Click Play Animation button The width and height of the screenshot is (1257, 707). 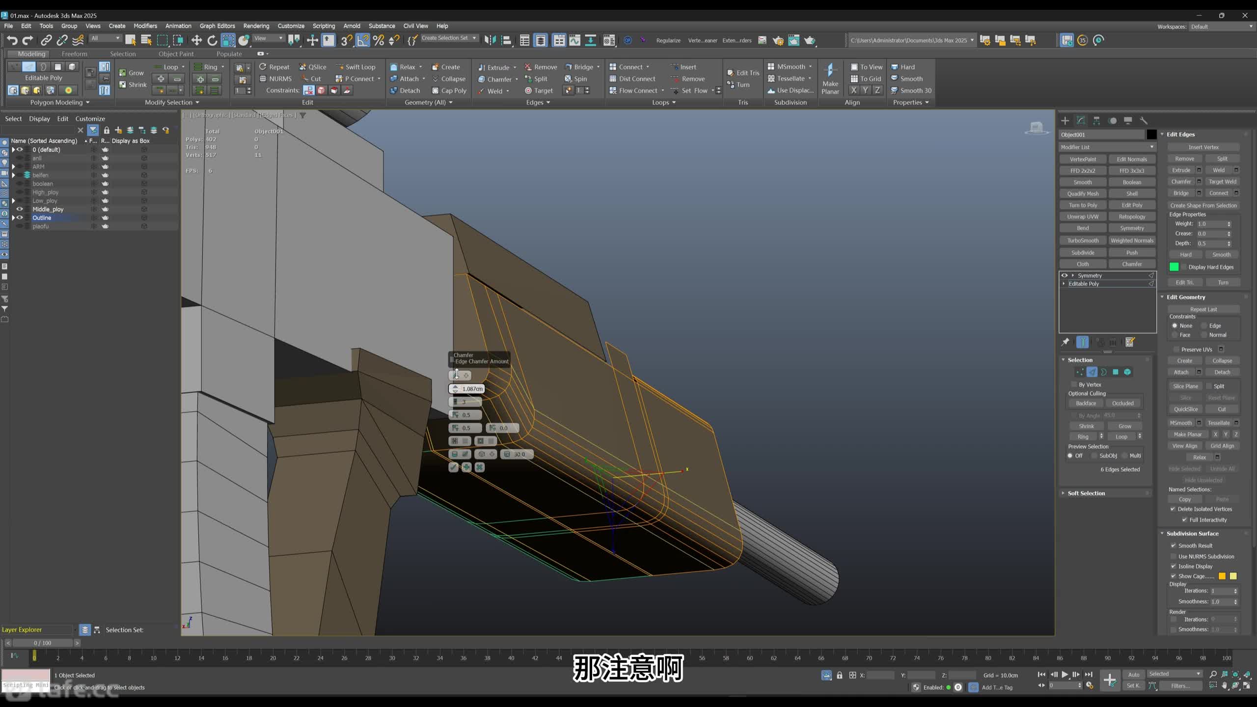(1065, 675)
